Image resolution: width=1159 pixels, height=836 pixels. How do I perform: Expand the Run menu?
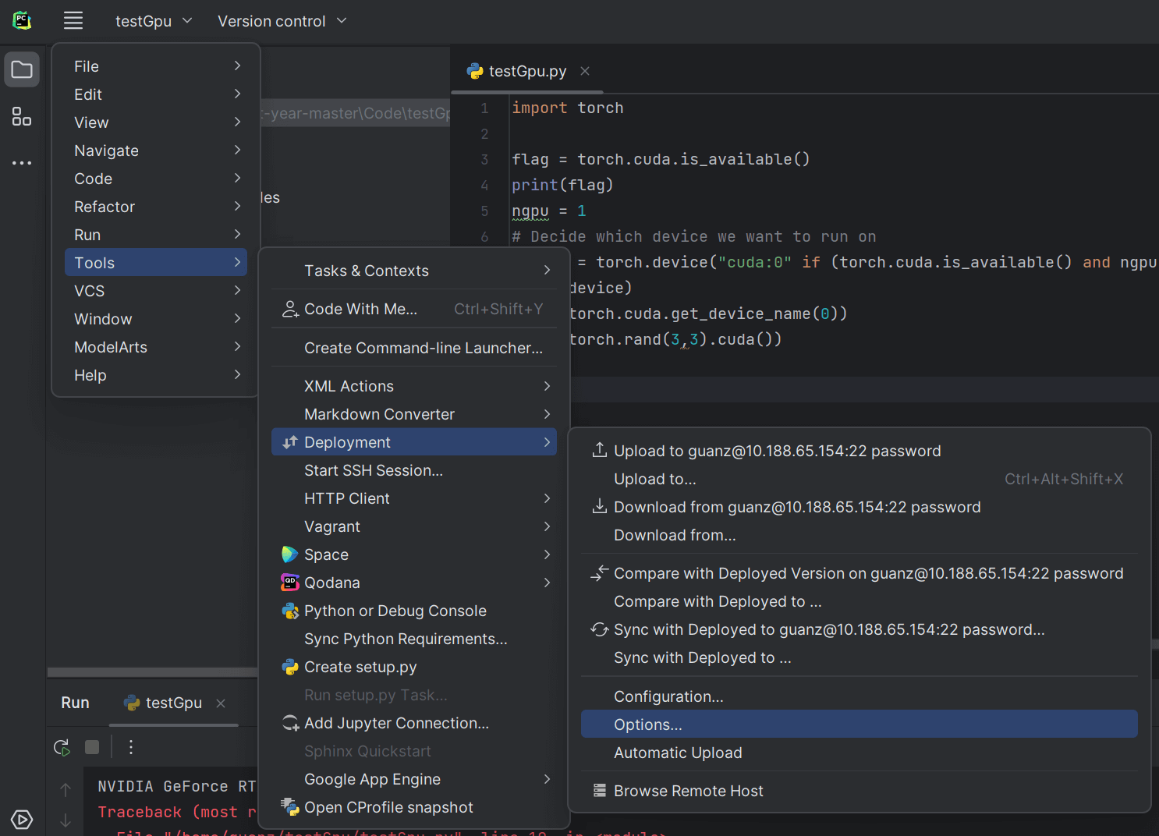click(x=156, y=235)
